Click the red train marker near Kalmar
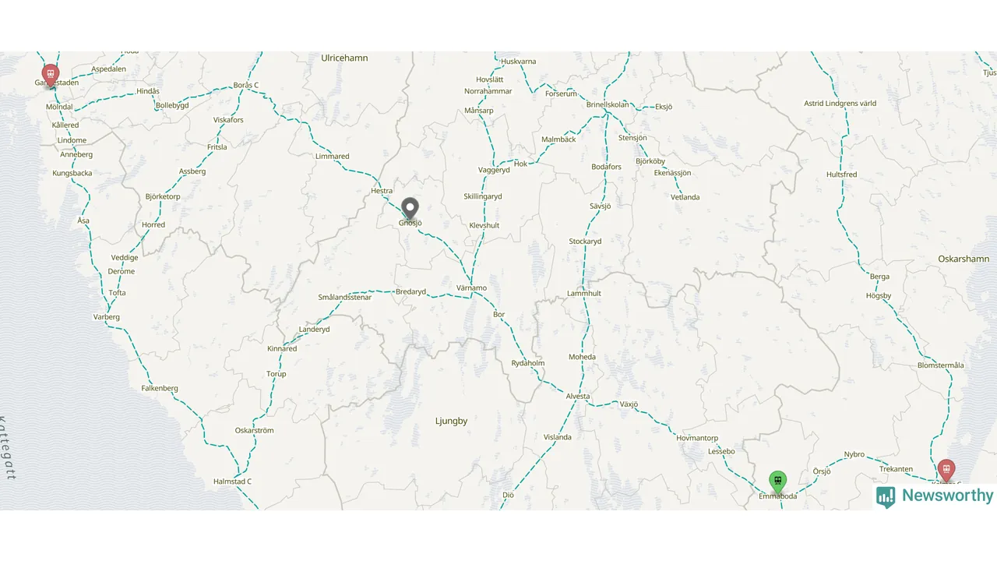The image size is (997, 561). point(946,471)
